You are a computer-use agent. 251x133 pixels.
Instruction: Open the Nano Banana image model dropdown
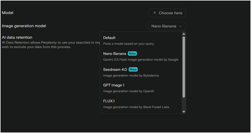167,26
